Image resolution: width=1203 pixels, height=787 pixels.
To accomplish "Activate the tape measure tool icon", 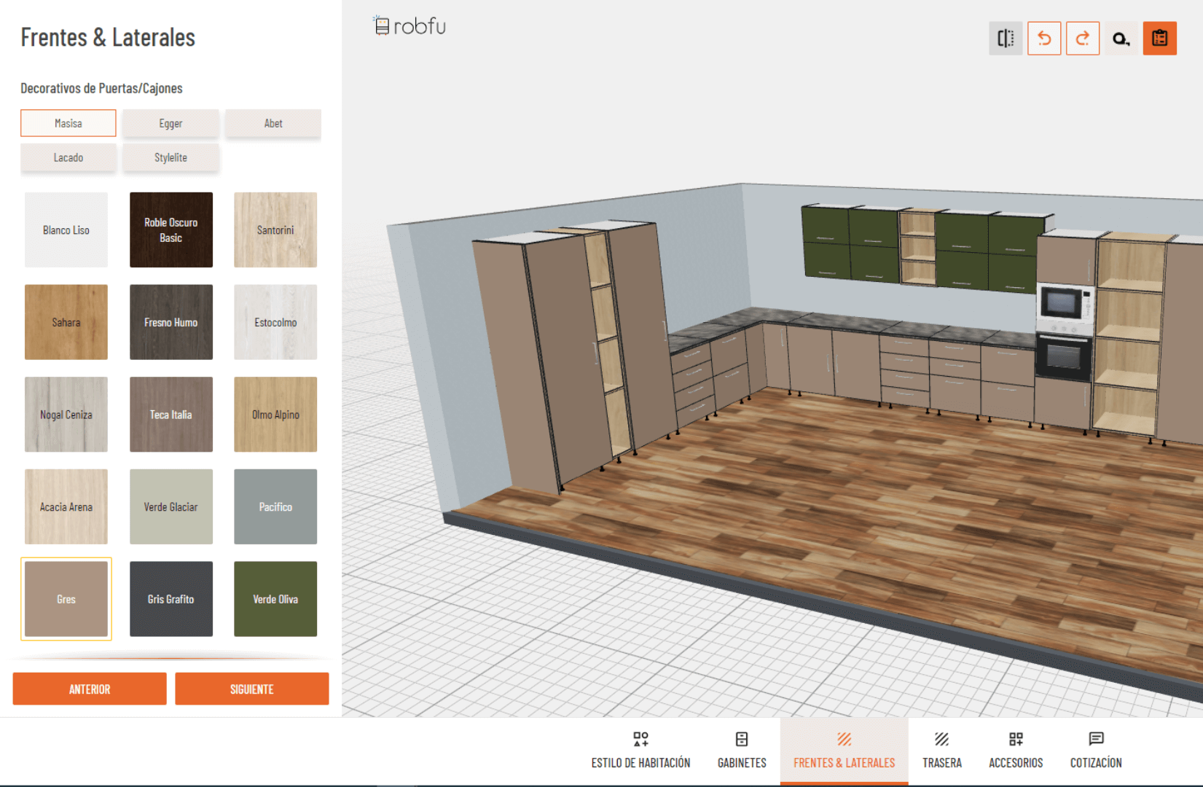I will 1121,39.
